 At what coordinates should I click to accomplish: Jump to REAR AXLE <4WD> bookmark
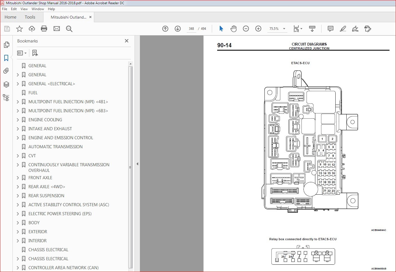tap(47, 187)
